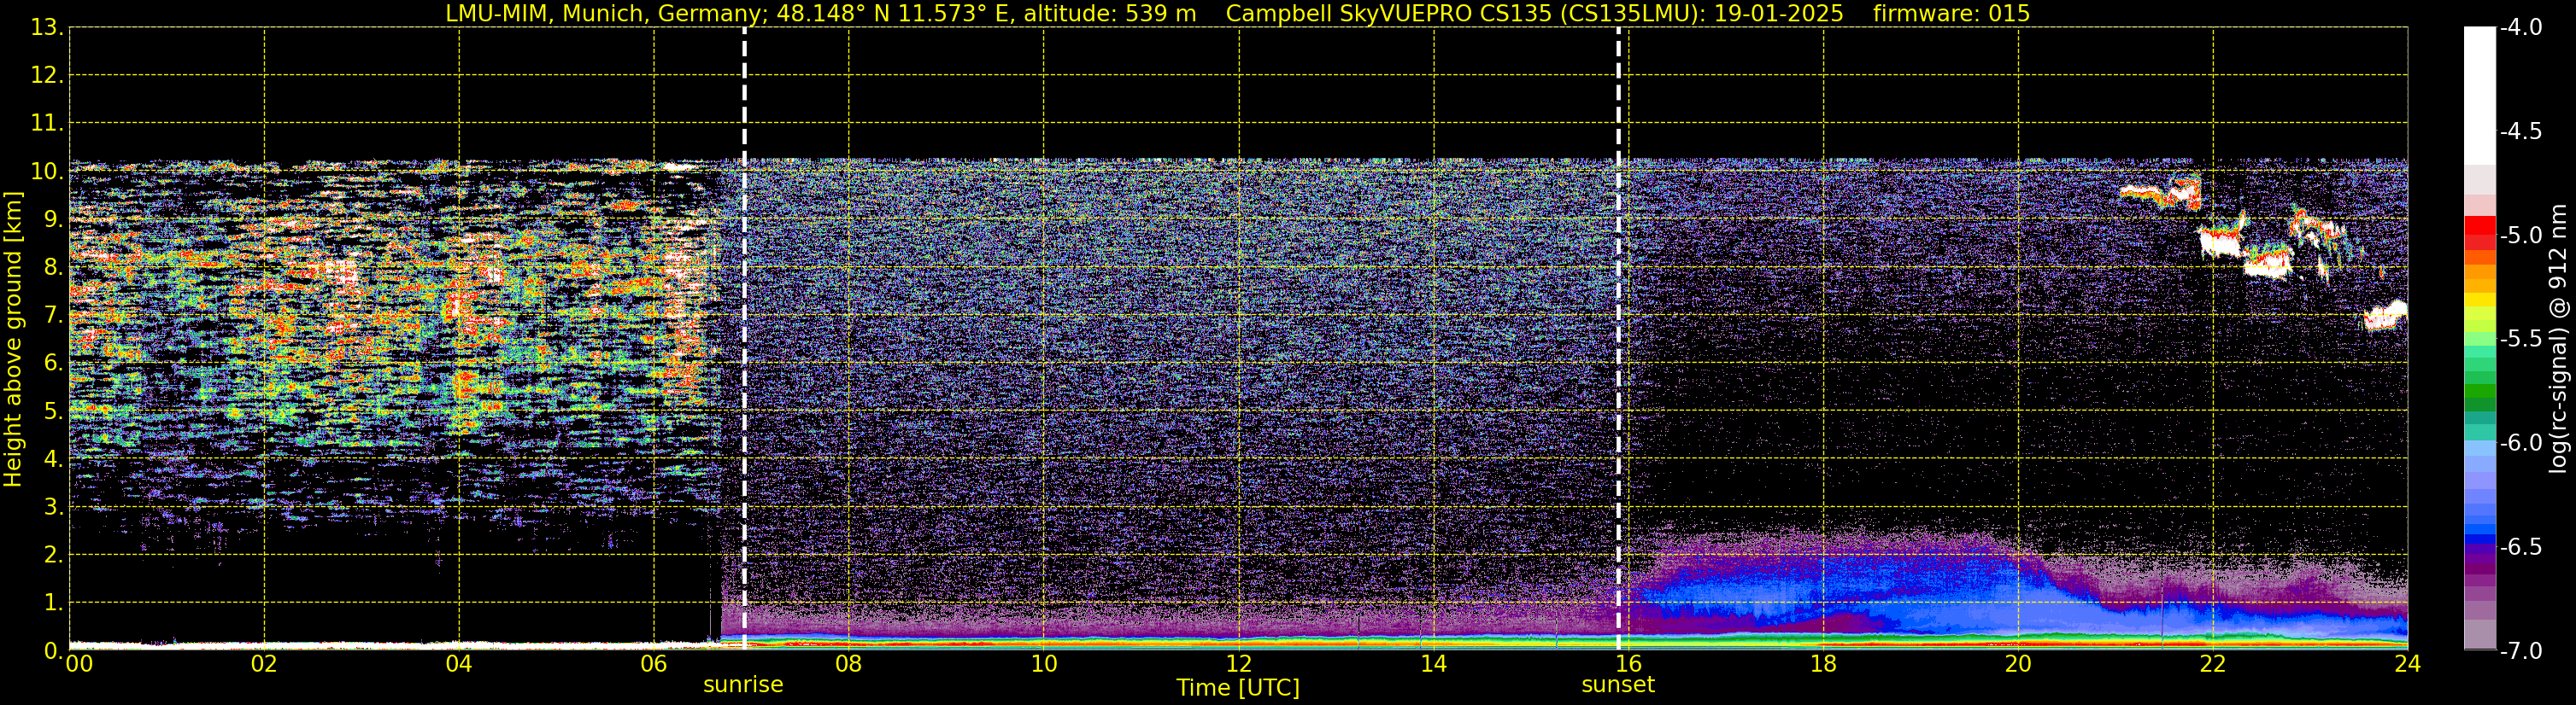
Task: Click the white top segment of the colorbar
Action: [2479, 95]
